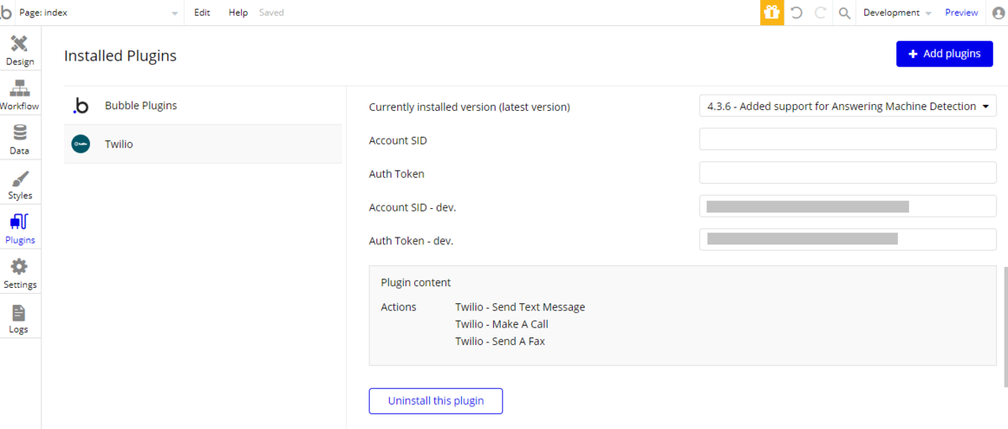This screenshot has width=1008, height=429.
Task: Click the Auth Token - dev. field
Action: pos(848,239)
